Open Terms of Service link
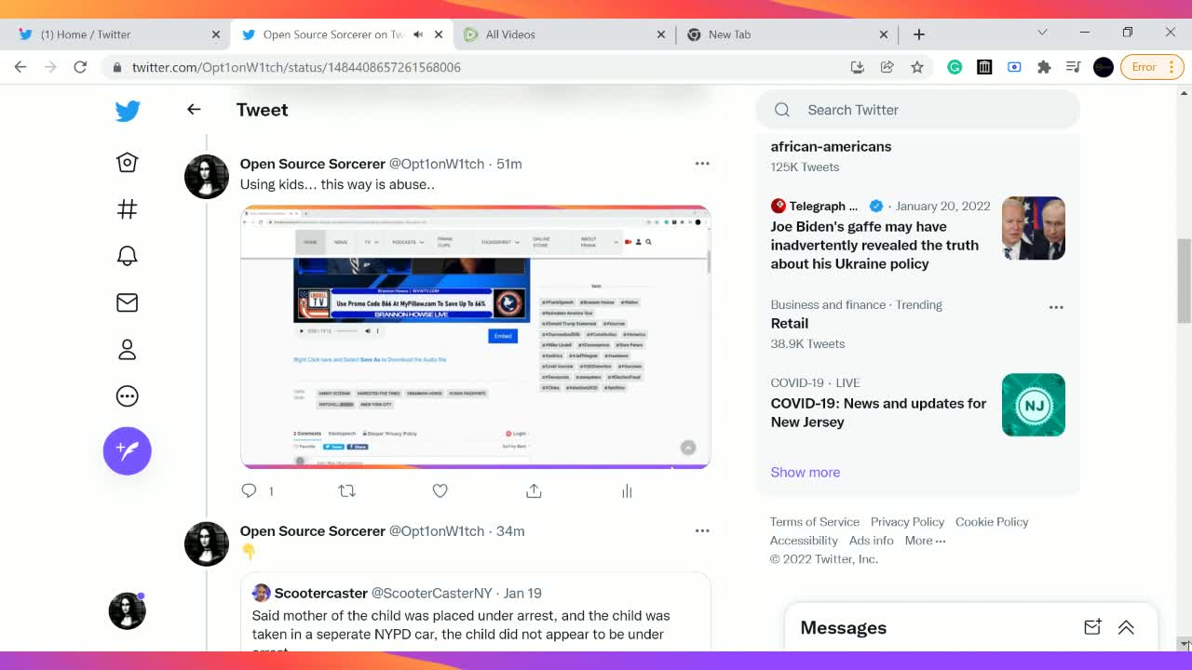 (815, 522)
